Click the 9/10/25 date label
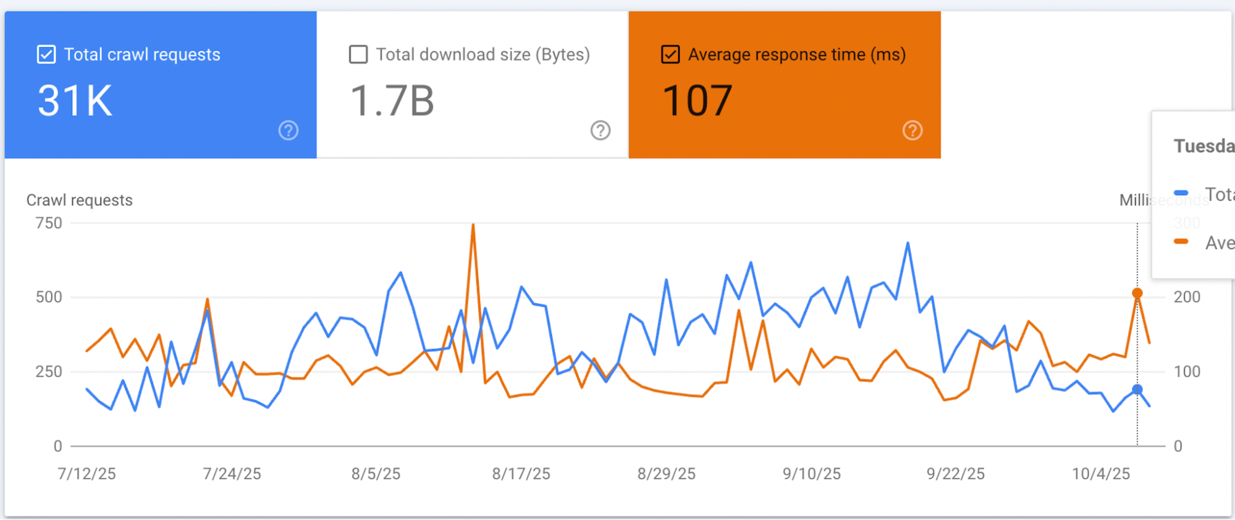 [x=812, y=474]
